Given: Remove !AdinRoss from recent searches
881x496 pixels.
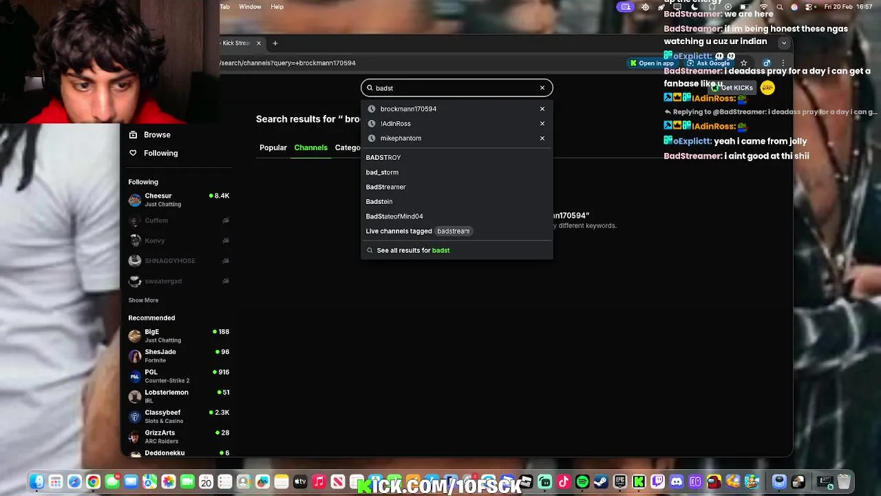Looking at the screenshot, I should coord(542,123).
